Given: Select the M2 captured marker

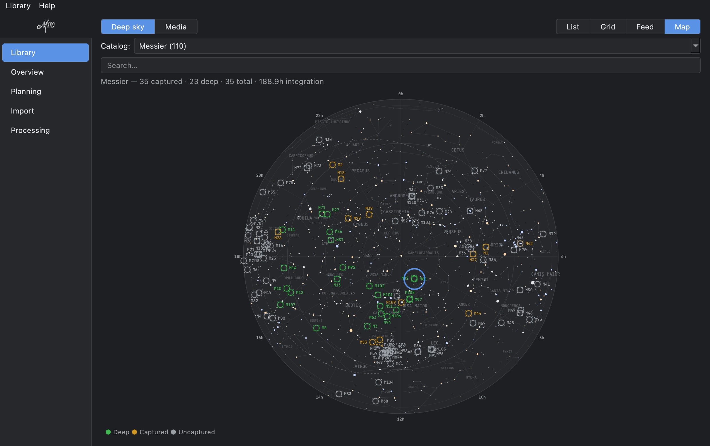Looking at the screenshot, I should 332,165.
